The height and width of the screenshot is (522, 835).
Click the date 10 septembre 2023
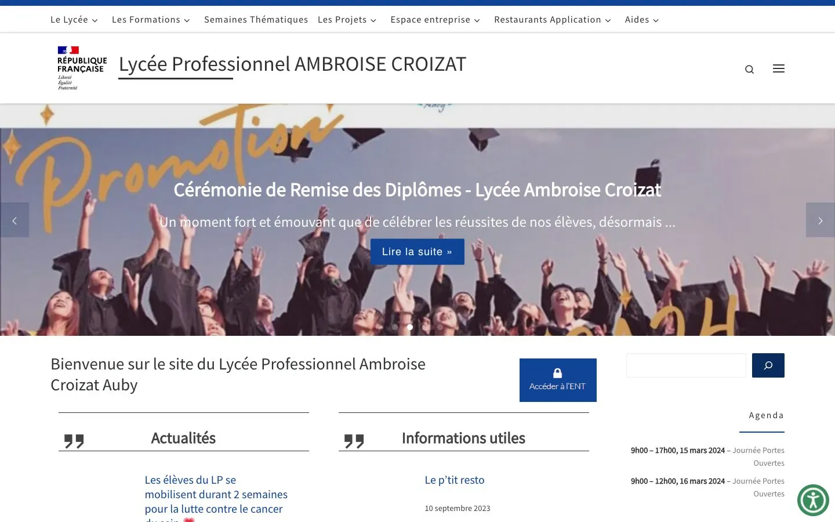[x=458, y=509]
